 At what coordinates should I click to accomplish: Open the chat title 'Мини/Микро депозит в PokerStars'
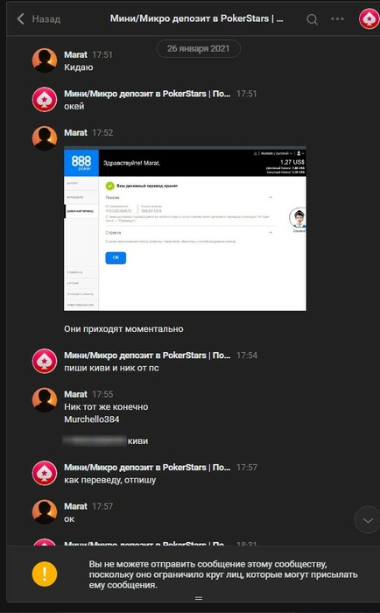[x=196, y=18]
